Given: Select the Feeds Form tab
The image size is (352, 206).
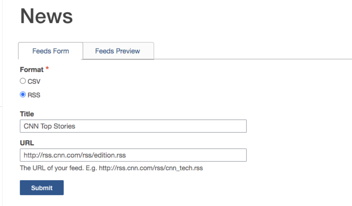Looking at the screenshot, I should coord(50,51).
